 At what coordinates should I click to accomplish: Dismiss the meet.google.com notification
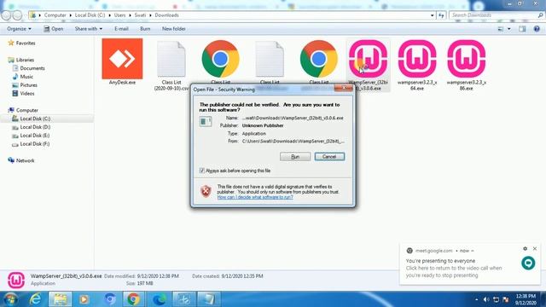(x=535, y=248)
